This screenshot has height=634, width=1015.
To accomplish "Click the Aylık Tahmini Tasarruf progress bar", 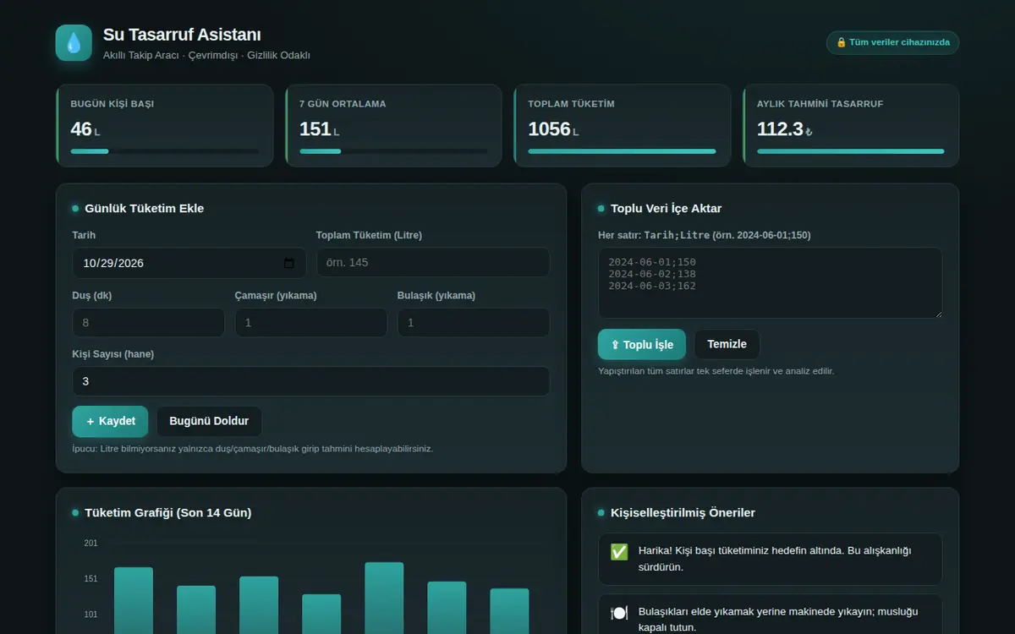I will pos(851,151).
